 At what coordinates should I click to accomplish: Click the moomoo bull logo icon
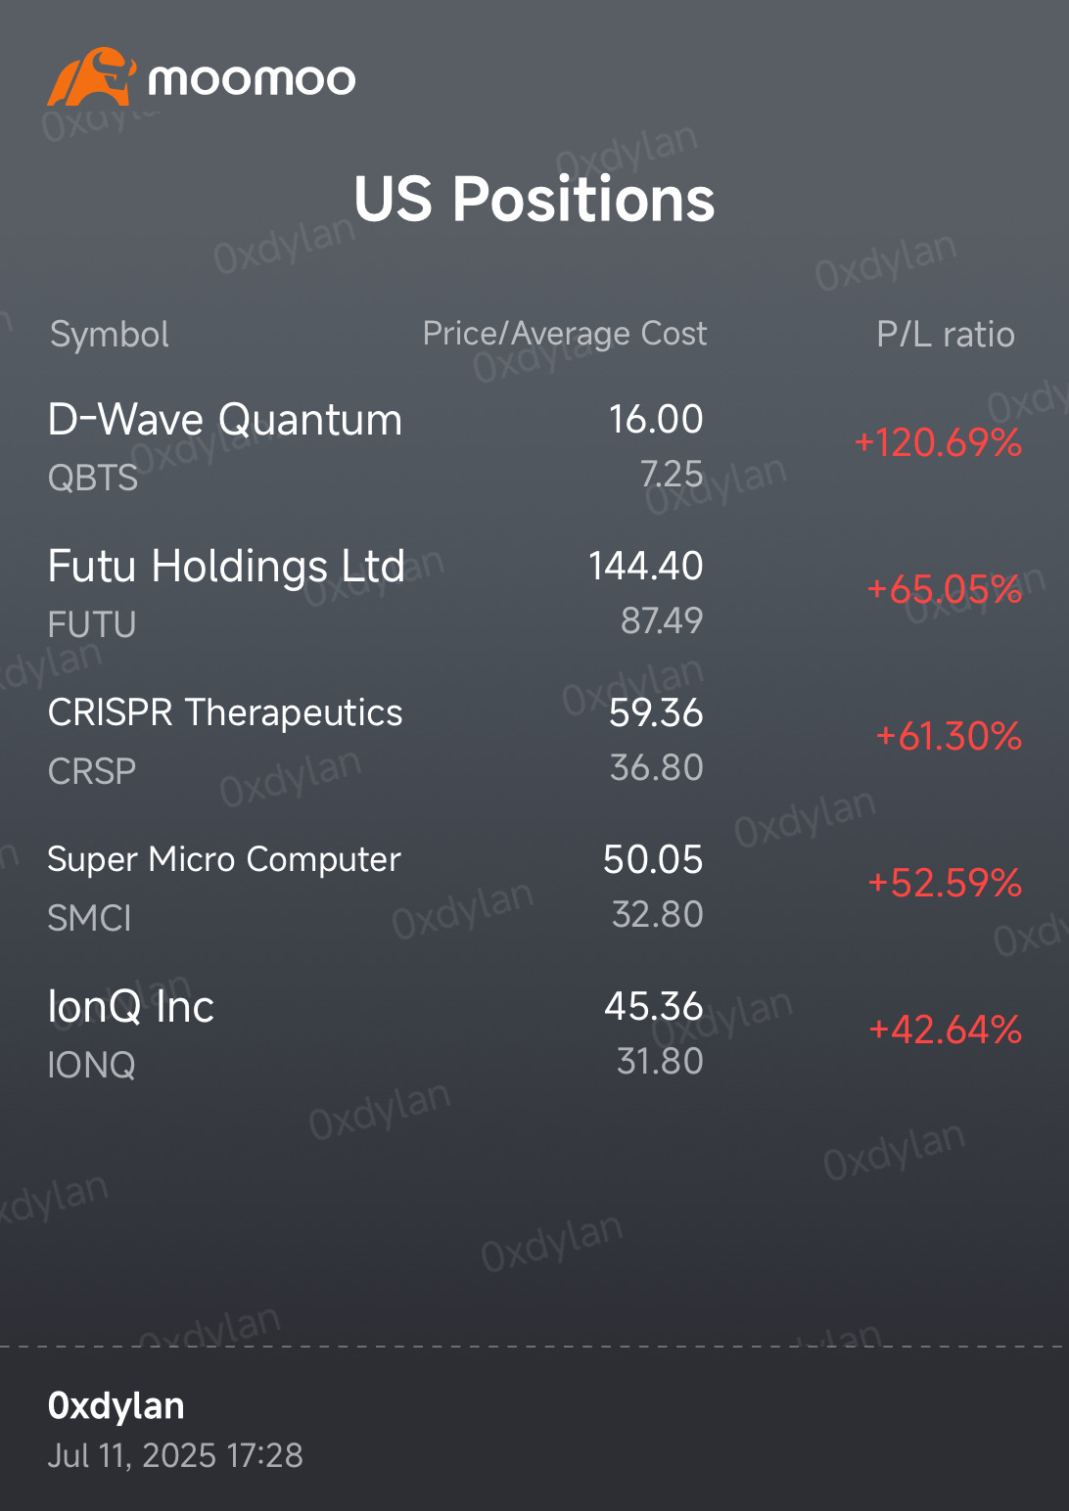(91, 76)
